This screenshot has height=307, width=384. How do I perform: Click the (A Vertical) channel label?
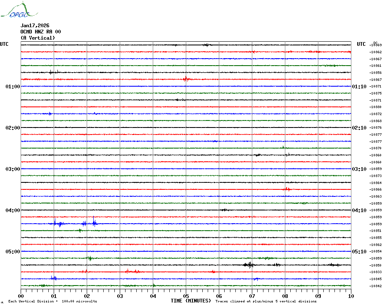(38, 38)
